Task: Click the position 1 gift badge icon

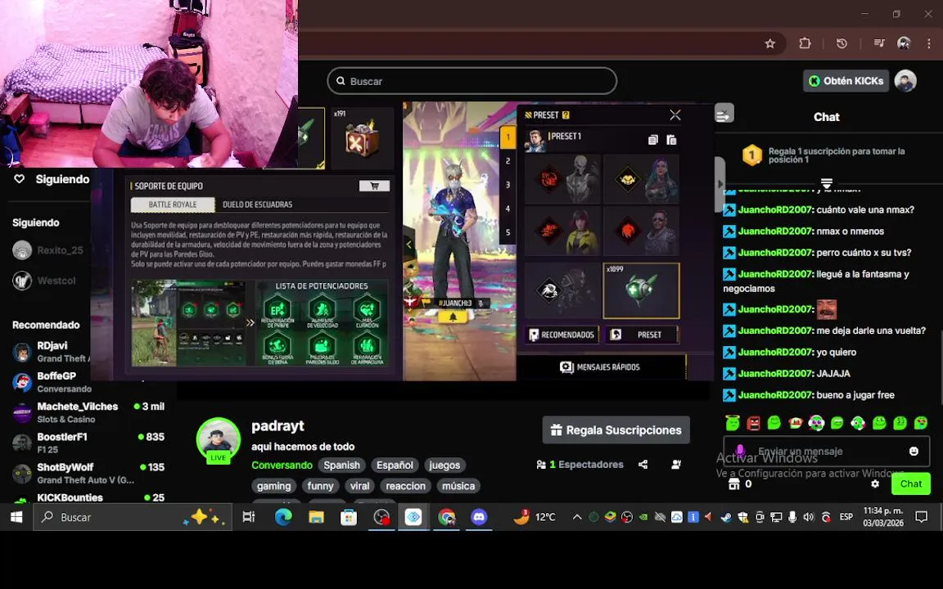Action: click(x=751, y=155)
